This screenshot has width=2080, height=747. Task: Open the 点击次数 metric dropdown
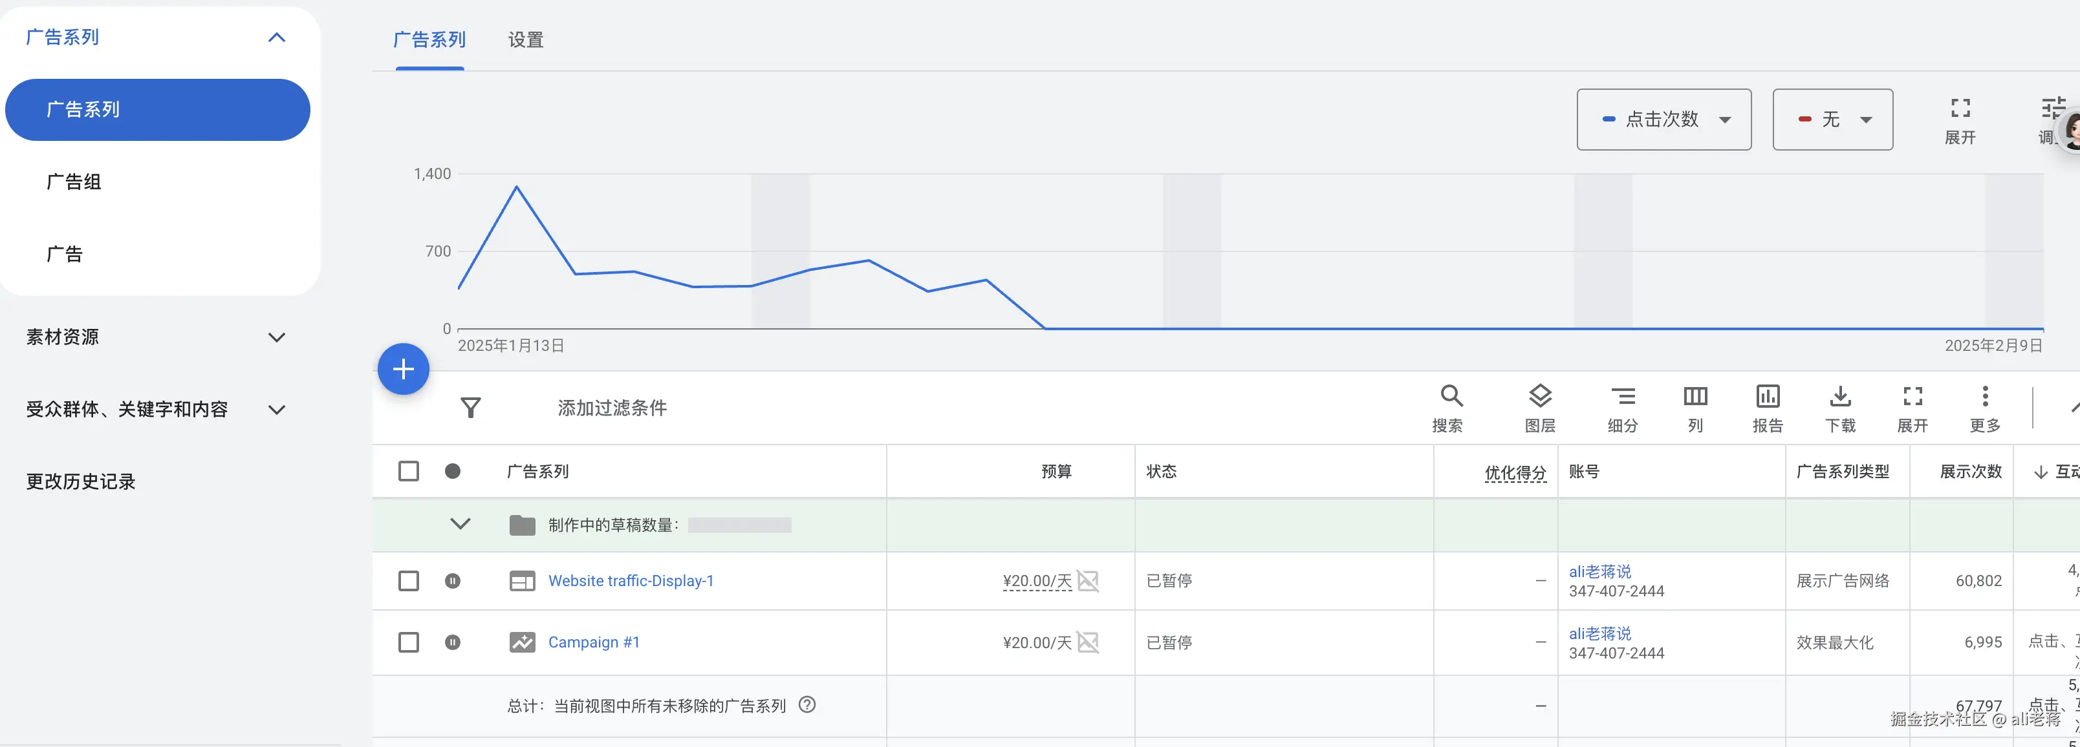pyautogui.click(x=1663, y=120)
